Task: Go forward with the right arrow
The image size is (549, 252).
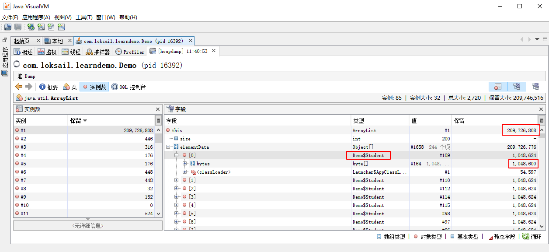Action: click(29, 87)
